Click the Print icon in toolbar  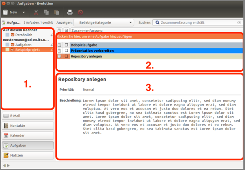tap(70, 12)
